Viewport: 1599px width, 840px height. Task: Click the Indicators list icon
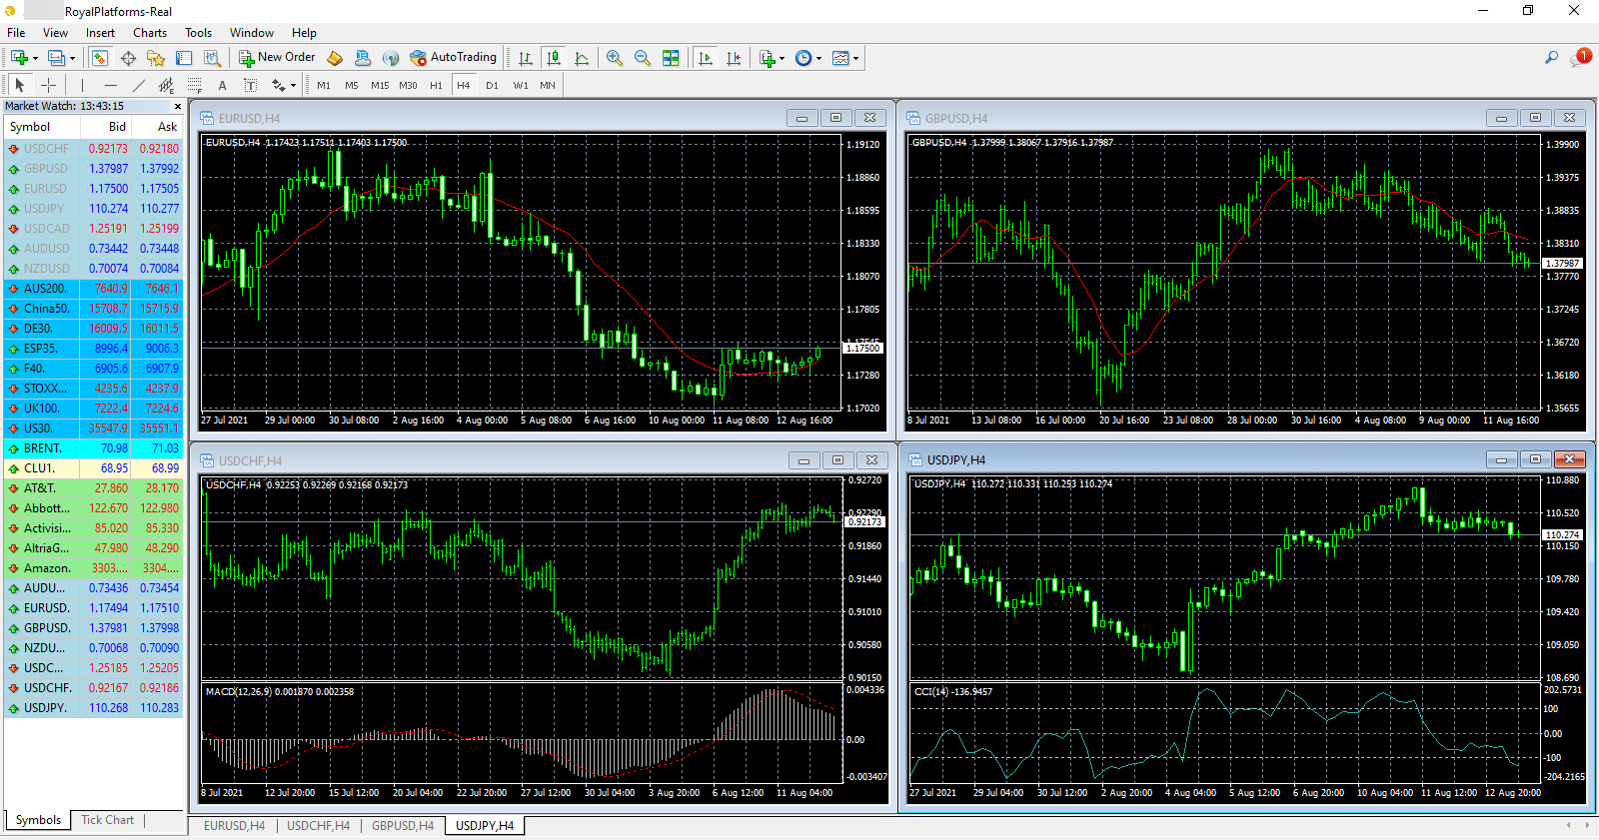767,58
